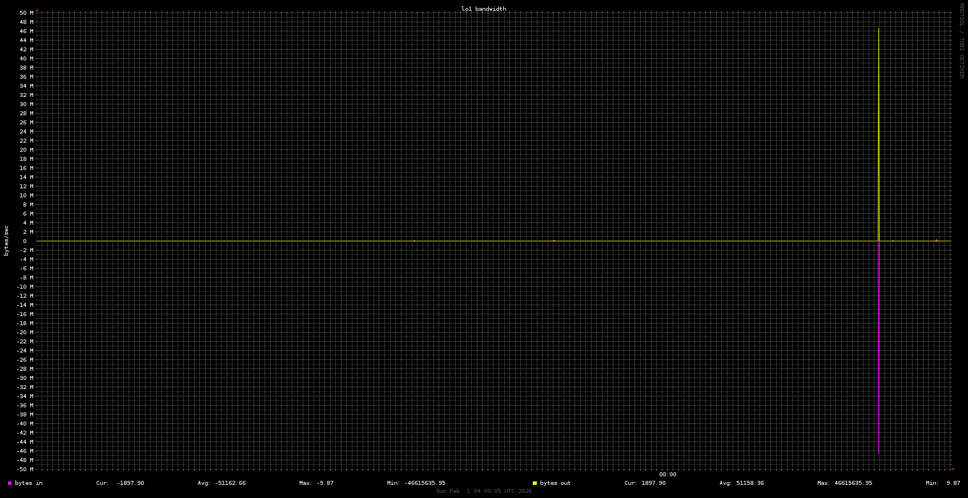Click the lo1 bandwidth graph title
Viewport: 968px width, 498px height.
tap(483, 9)
